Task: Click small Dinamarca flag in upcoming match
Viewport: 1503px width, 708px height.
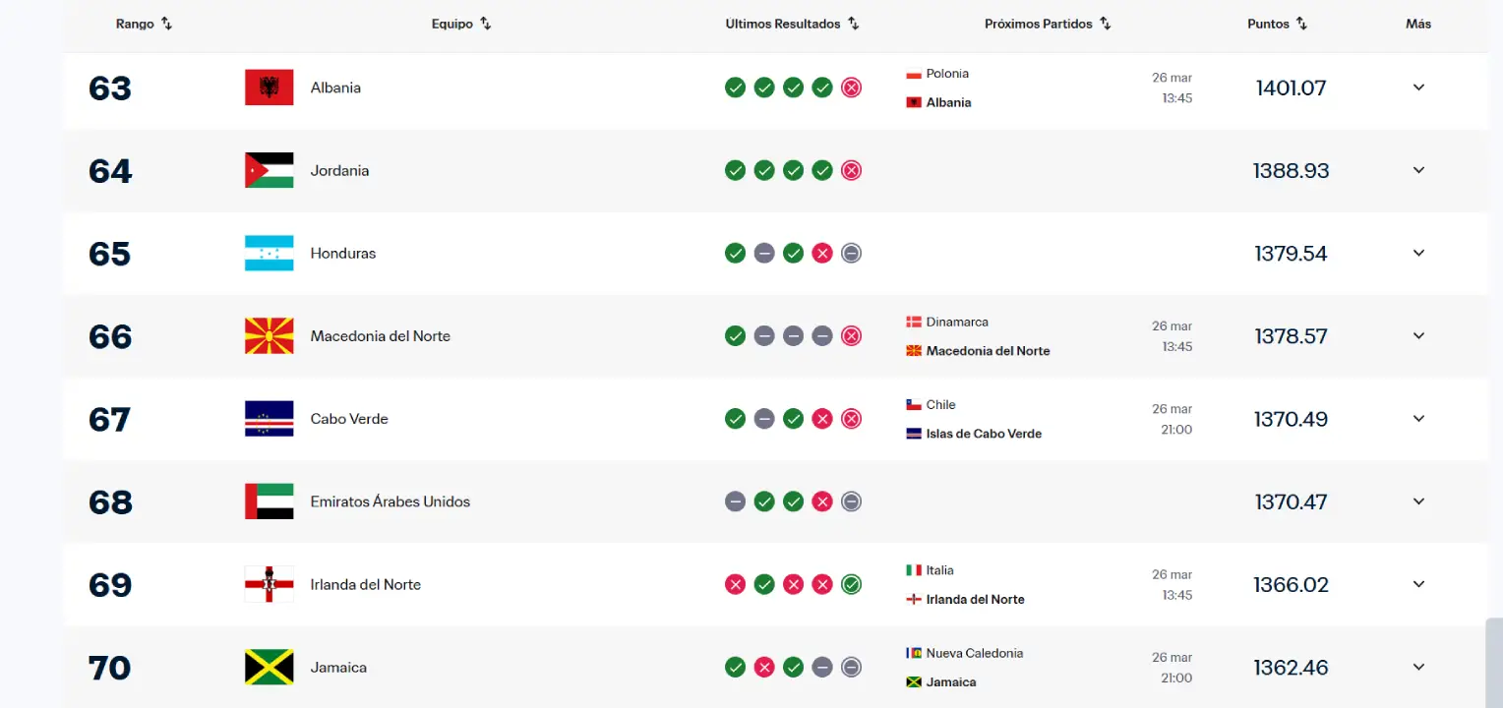Action: pos(914,322)
